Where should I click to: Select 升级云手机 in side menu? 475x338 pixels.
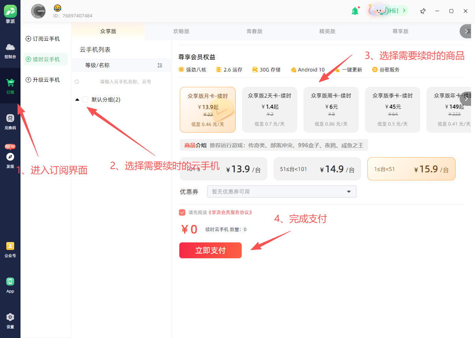coord(43,80)
